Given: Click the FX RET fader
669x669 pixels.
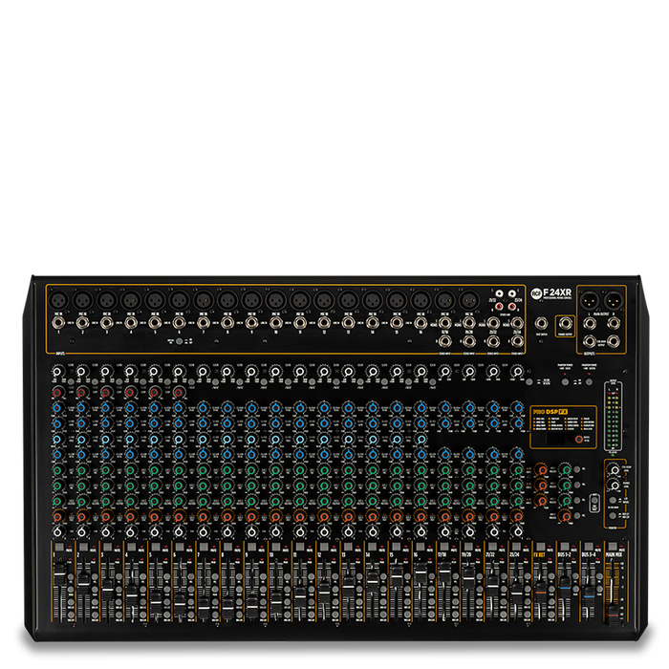Looking at the screenshot, I should [x=541, y=593].
